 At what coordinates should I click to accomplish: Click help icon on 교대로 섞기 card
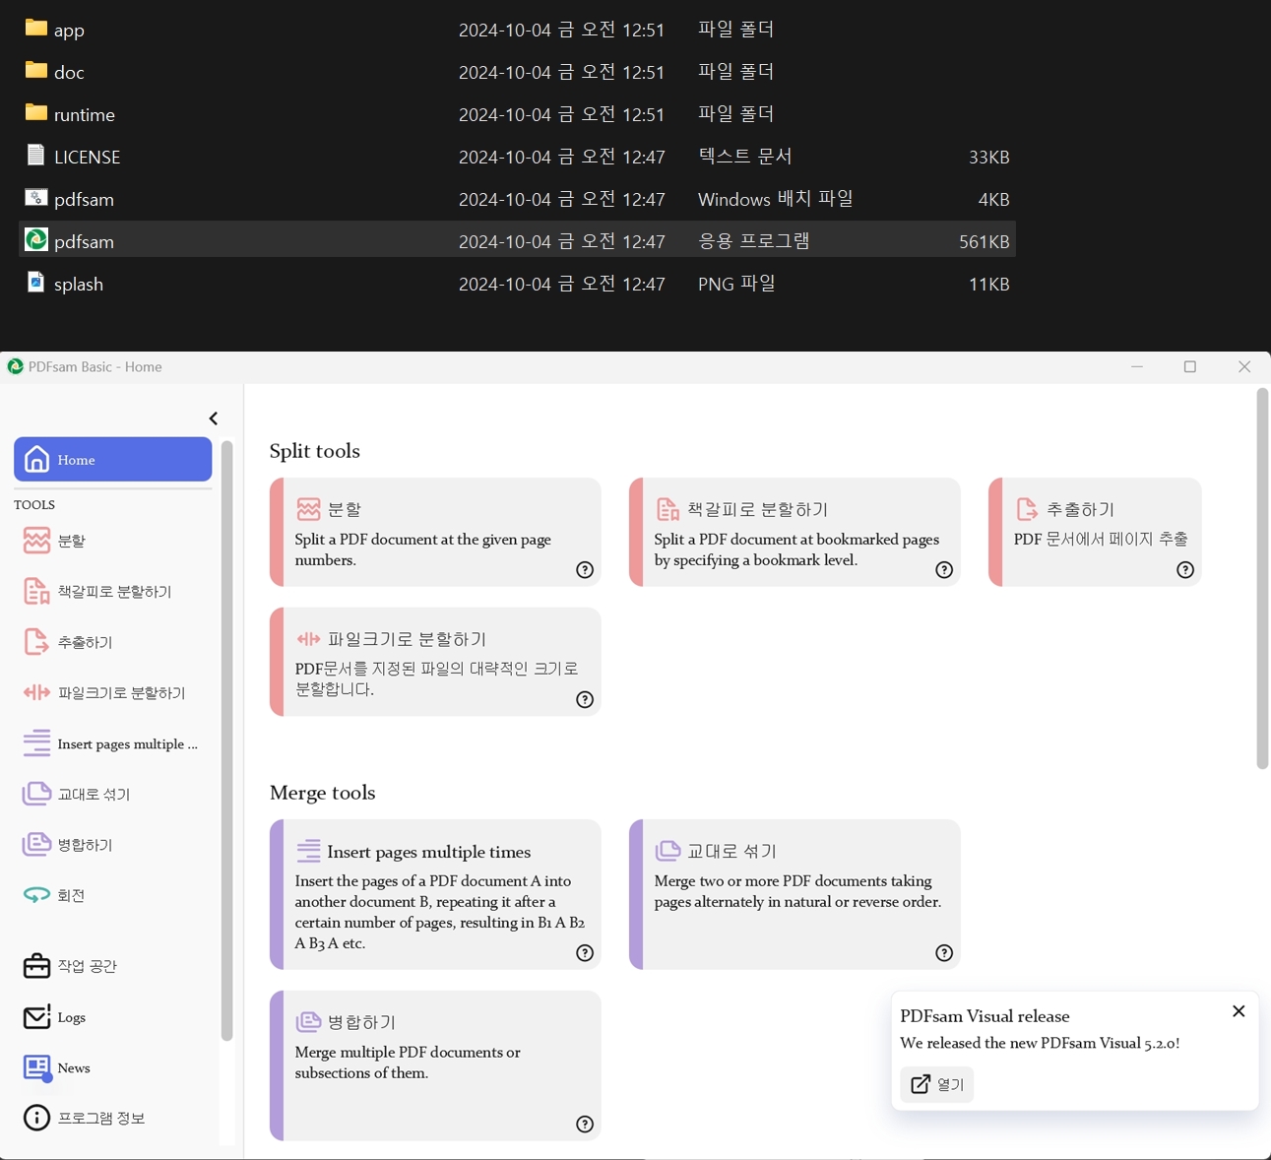pyautogui.click(x=944, y=953)
